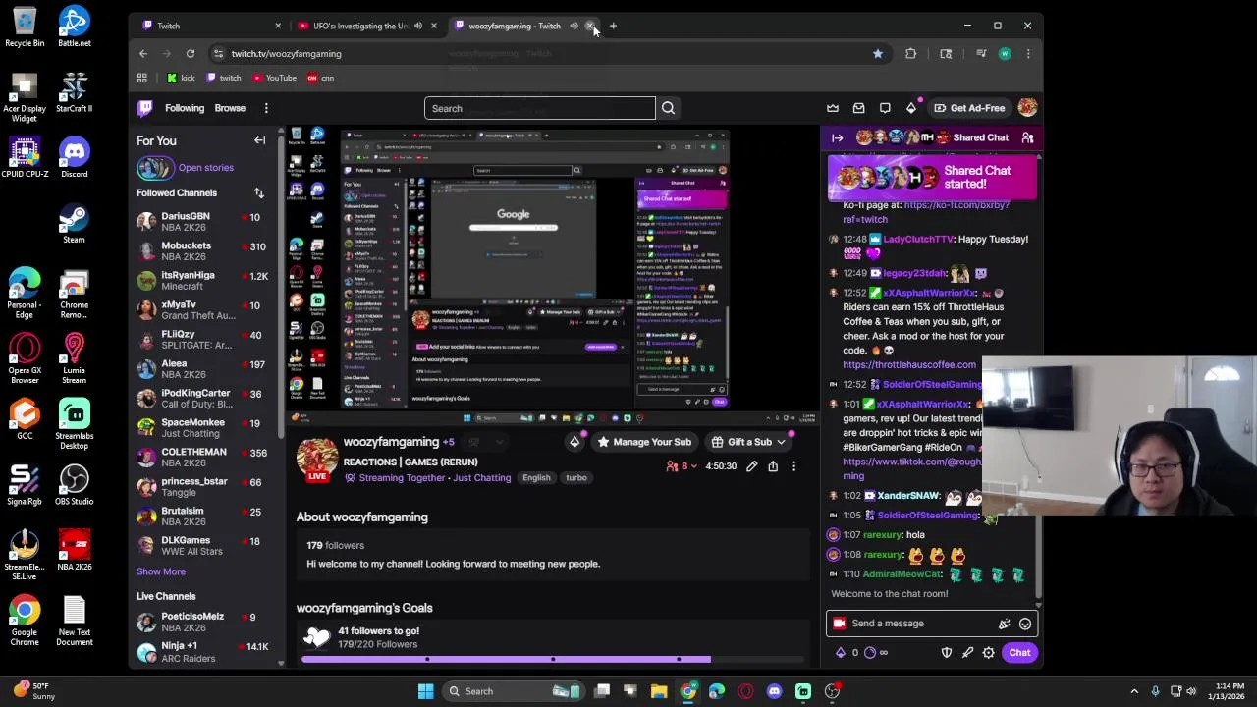Sort the Followed Channels list
This screenshot has height=707, width=1257.
[258, 192]
